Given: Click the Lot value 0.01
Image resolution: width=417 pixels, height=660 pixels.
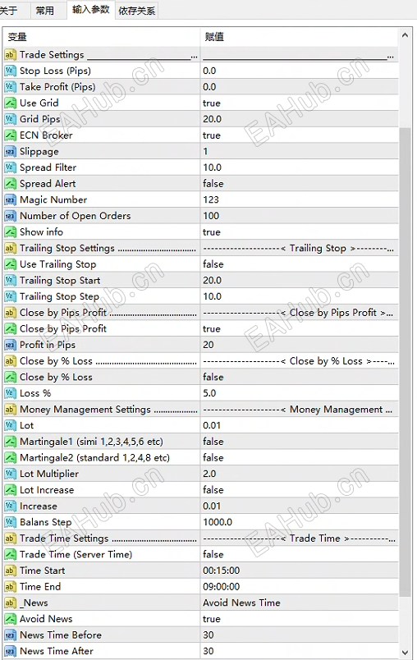Looking at the screenshot, I should 212,425.
